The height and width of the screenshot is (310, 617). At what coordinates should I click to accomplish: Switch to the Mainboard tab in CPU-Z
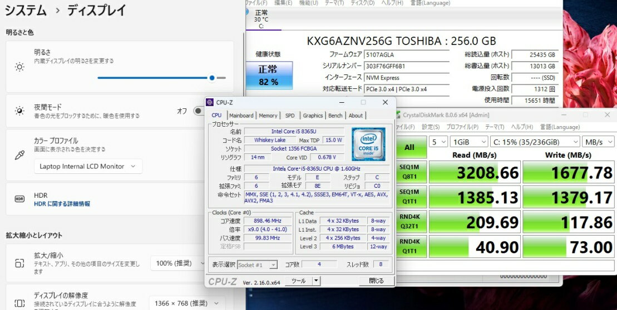point(241,116)
